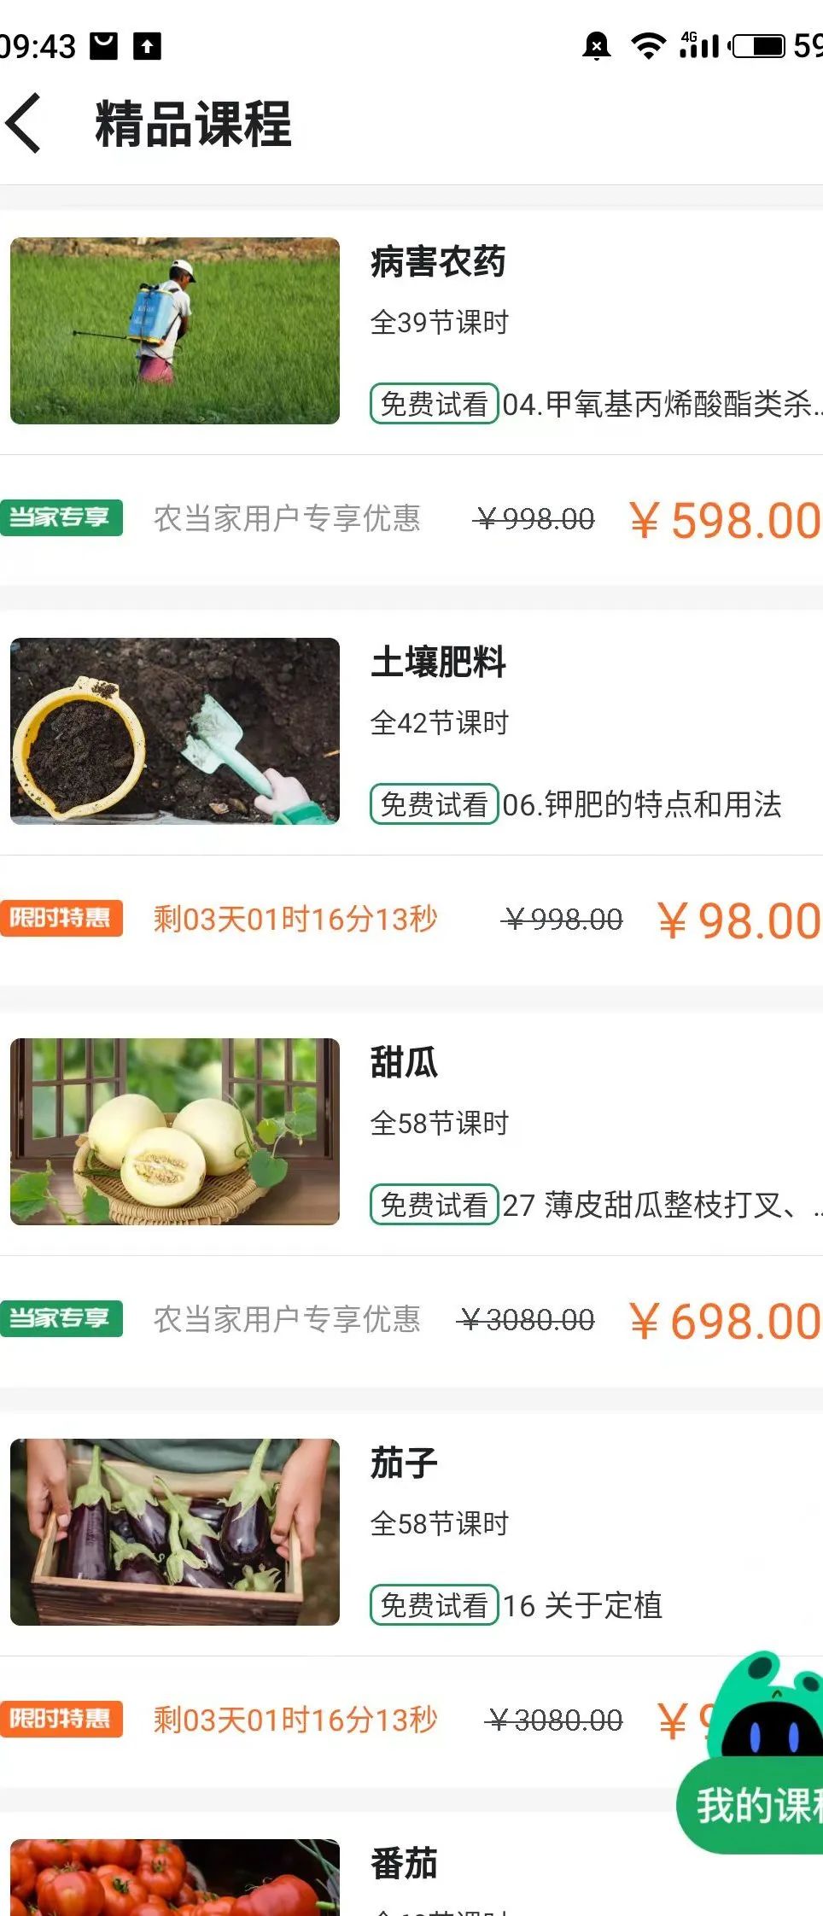
Task: Open lesson 06.钾肥的特点和用法
Action: [642, 804]
